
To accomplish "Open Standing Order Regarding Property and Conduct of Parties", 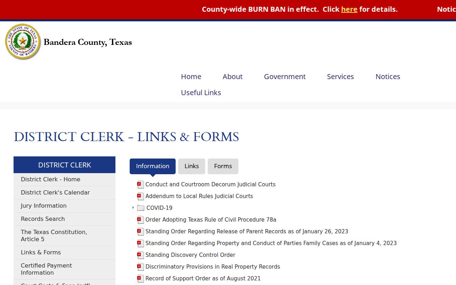I will [x=271, y=243].
